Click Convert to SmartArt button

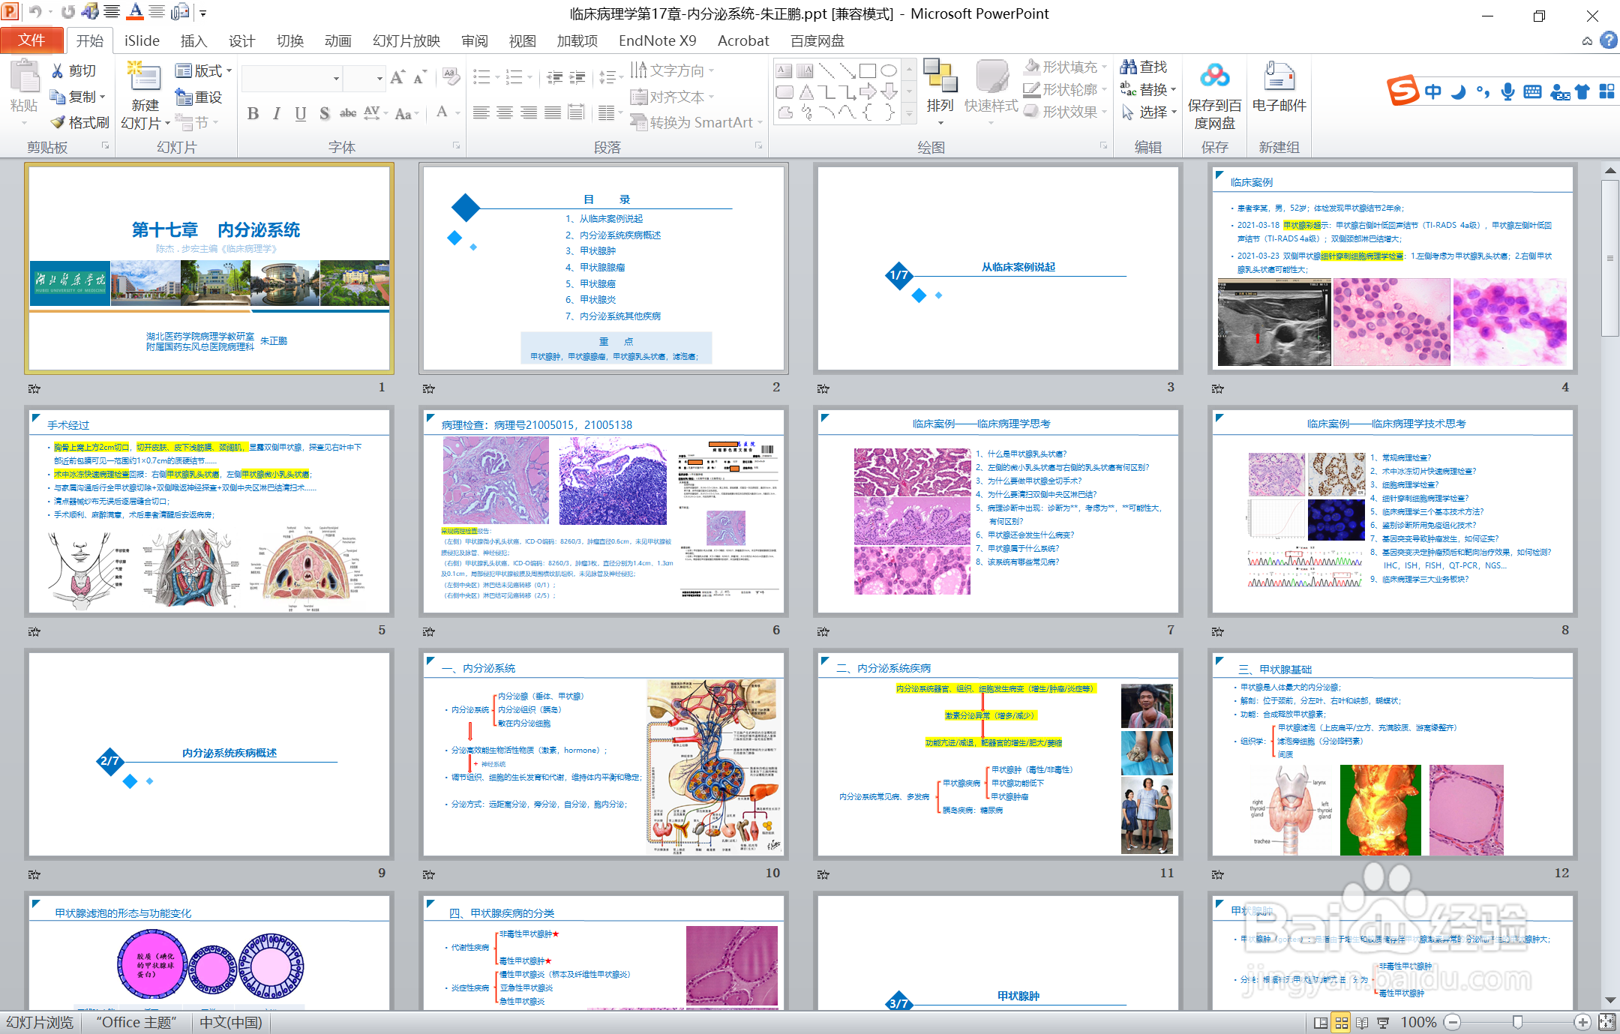point(695,122)
